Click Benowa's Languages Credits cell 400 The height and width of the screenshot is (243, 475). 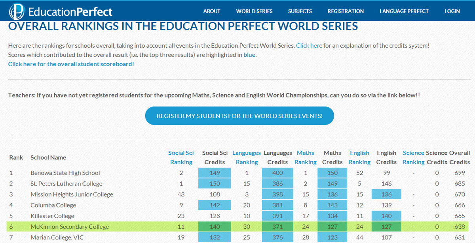[277, 173]
